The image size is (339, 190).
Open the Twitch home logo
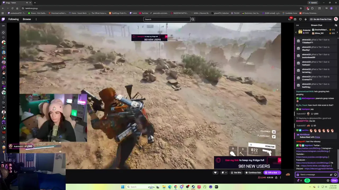tap(3, 19)
